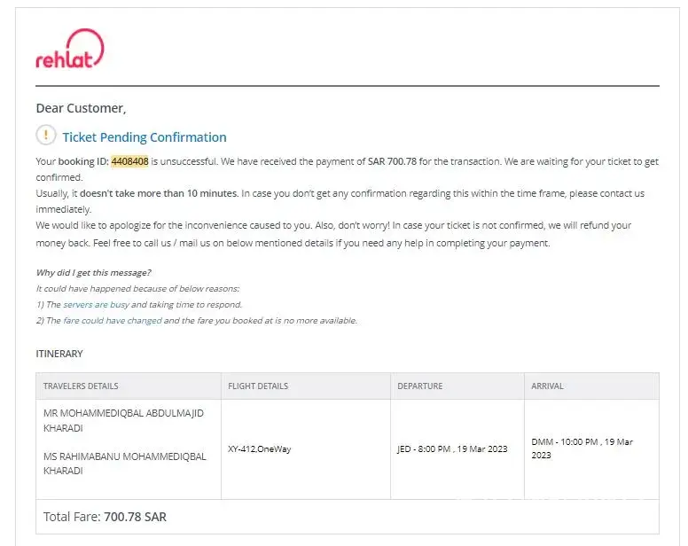This screenshot has width=688, height=546.
Task: Click the Ticket Pending Confirmation heading
Action: tap(145, 137)
